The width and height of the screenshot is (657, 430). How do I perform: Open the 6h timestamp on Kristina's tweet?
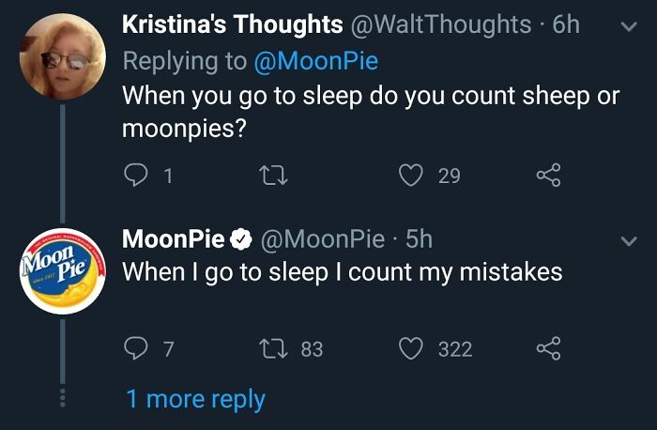[565, 26]
